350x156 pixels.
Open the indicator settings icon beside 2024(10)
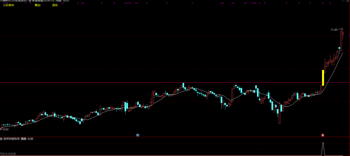pyautogui.click(x=30, y=1)
